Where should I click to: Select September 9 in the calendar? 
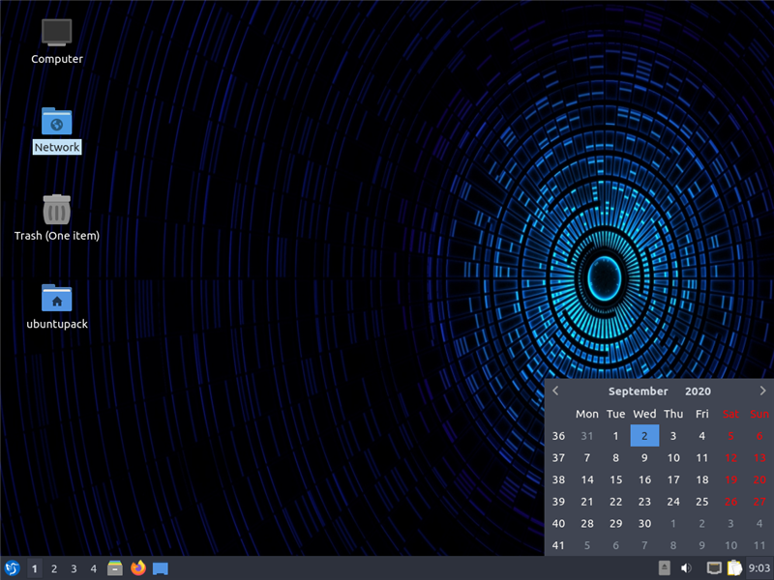[644, 457]
